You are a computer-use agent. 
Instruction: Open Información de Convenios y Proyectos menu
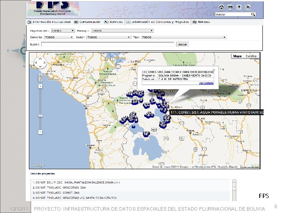158,22
